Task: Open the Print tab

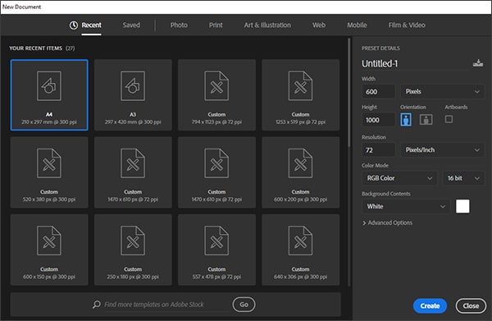Action: pyautogui.click(x=216, y=25)
